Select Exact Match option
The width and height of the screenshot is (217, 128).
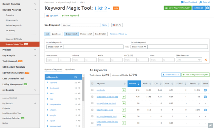(100, 34)
